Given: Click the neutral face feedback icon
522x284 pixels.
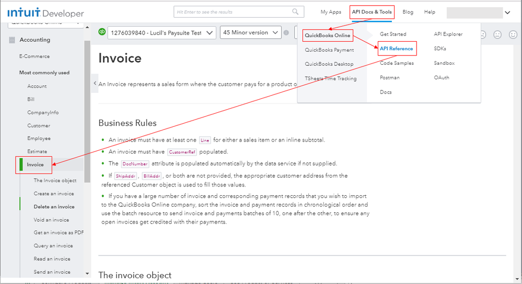Looking at the screenshot, I should pyautogui.click(x=497, y=34).
